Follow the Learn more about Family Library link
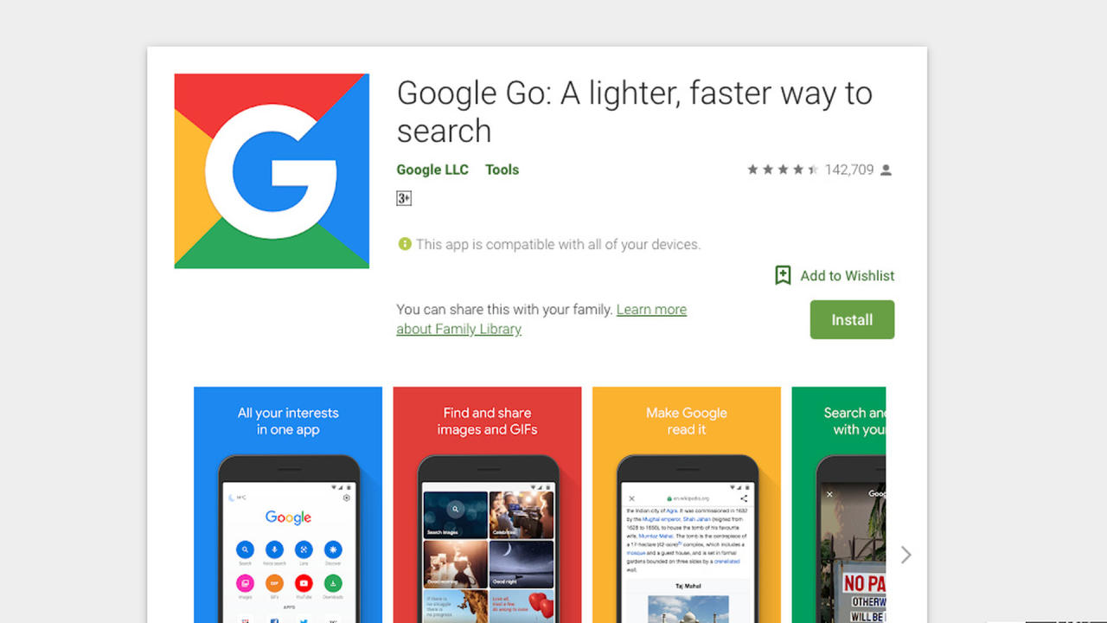1107x623 pixels. pyautogui.click(x=541, y=319)
